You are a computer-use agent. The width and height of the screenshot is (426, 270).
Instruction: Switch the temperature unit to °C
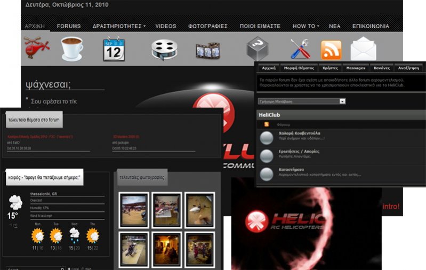point(16,225)
